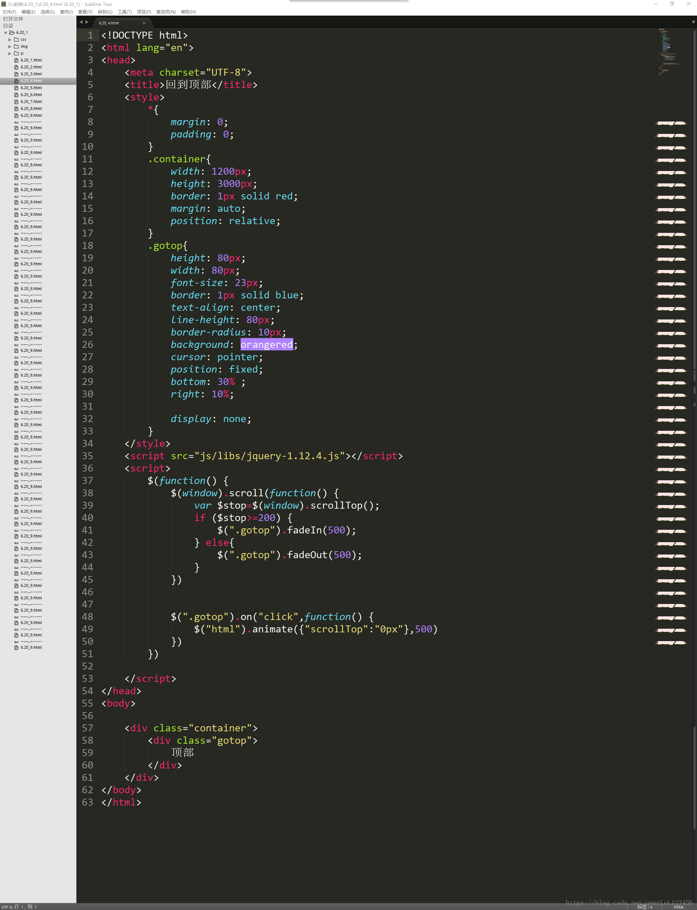Click the file icon of 6.20_5.html
The width and height of the screenshot is (697, 910).
[17, 88]
